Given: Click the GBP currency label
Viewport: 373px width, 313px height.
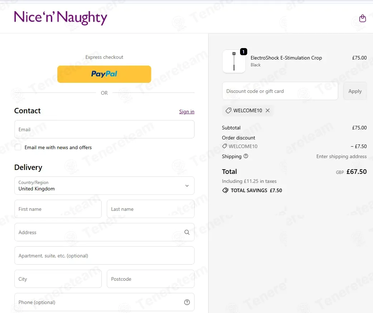Looking at the screenshot, I should pyautogui.click(x=340, y=172).
